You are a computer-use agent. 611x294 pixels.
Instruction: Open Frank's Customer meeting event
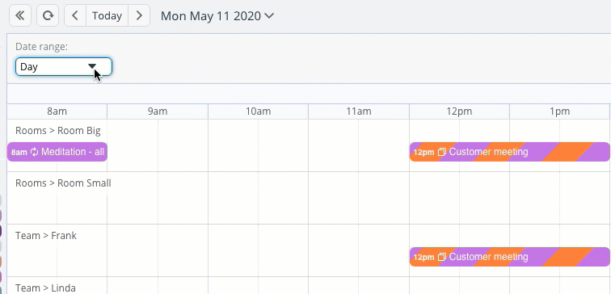click(510, 257)
